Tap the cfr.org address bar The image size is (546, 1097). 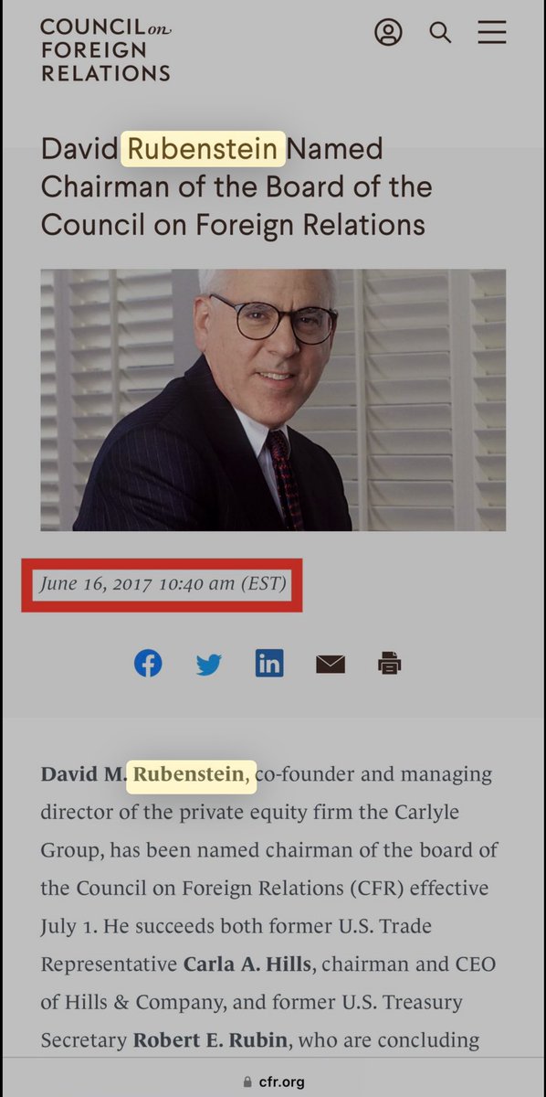tap(273, 1081)
